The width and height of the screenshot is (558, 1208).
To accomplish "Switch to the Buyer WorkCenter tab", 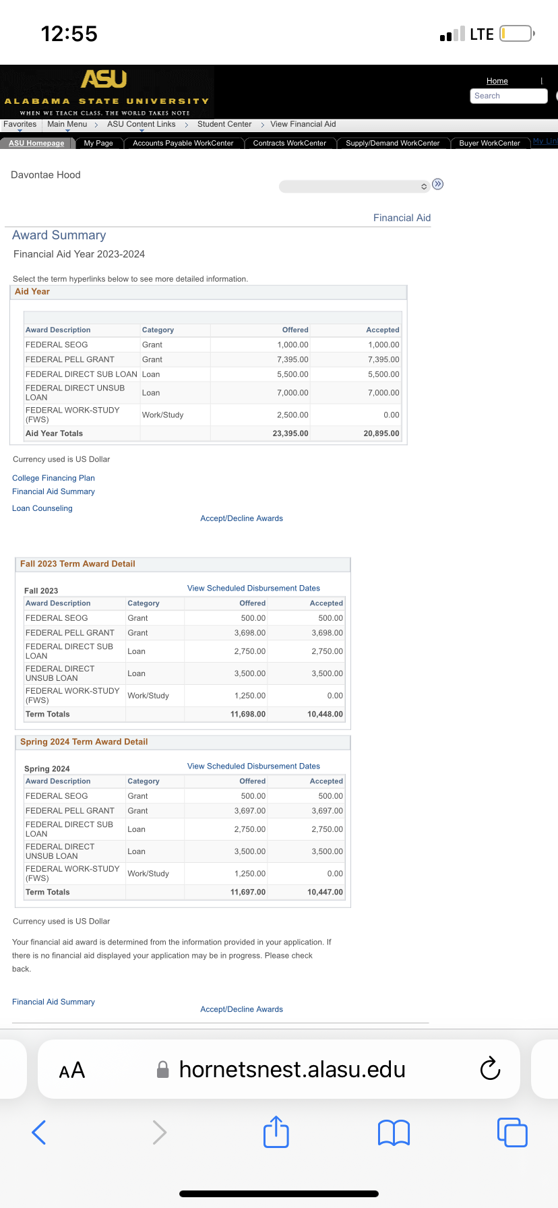I will pyautogui.click(x=490, y=143).
